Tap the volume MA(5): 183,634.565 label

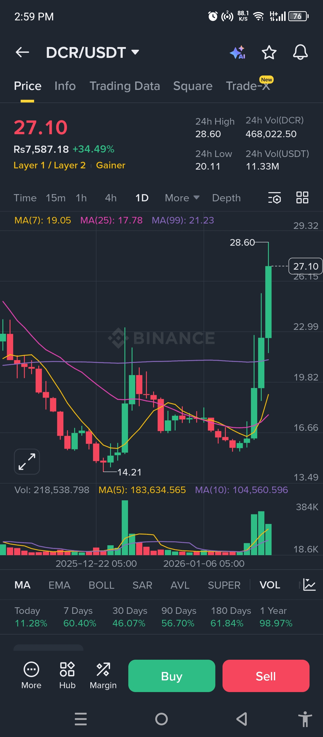point(142,490)
